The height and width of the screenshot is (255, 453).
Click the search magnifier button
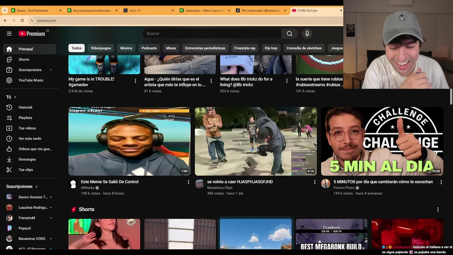click(x=289, y=34)
